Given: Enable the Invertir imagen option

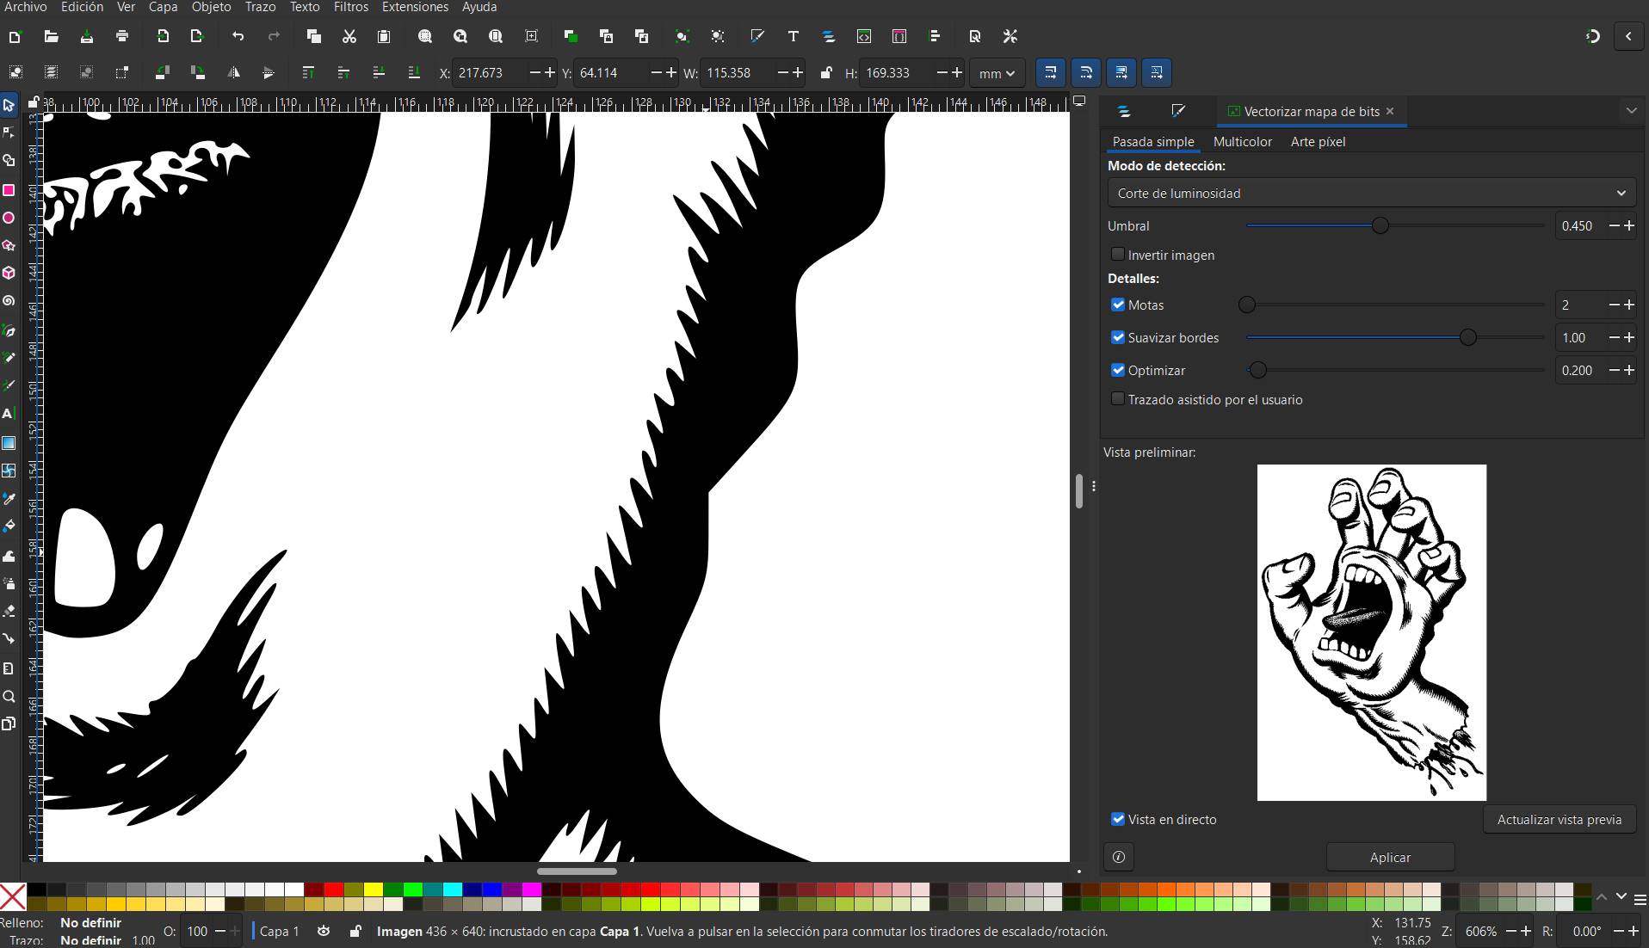Looking at the screenshot, I should click(1117, 254).
